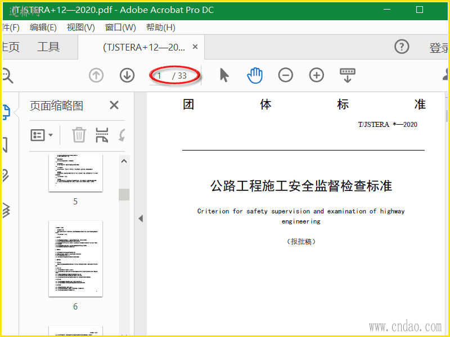This screenshot has width=450, height=337.
Task: Open the bookmarks sidebar icon
Action: [5, 145]
